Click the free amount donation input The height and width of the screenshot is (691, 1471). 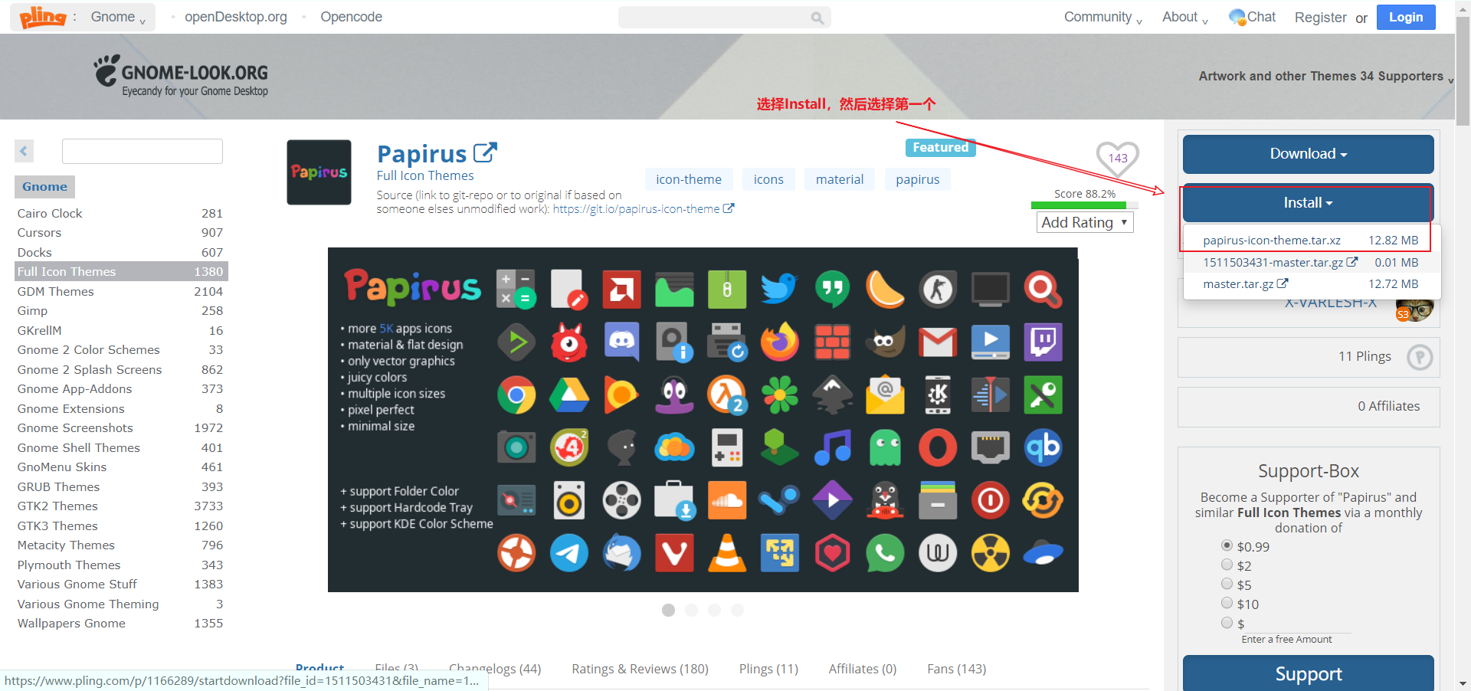pyautogui.click(x=1299, y=625)
